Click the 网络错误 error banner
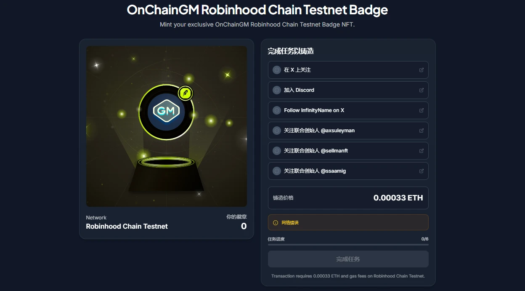Viewport: 525px width, 291px height. (348, 222)
